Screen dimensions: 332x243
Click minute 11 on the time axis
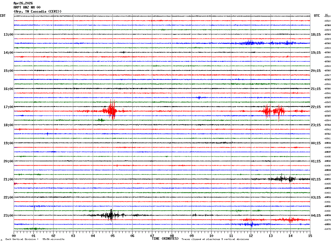click(x=231, y=236)
